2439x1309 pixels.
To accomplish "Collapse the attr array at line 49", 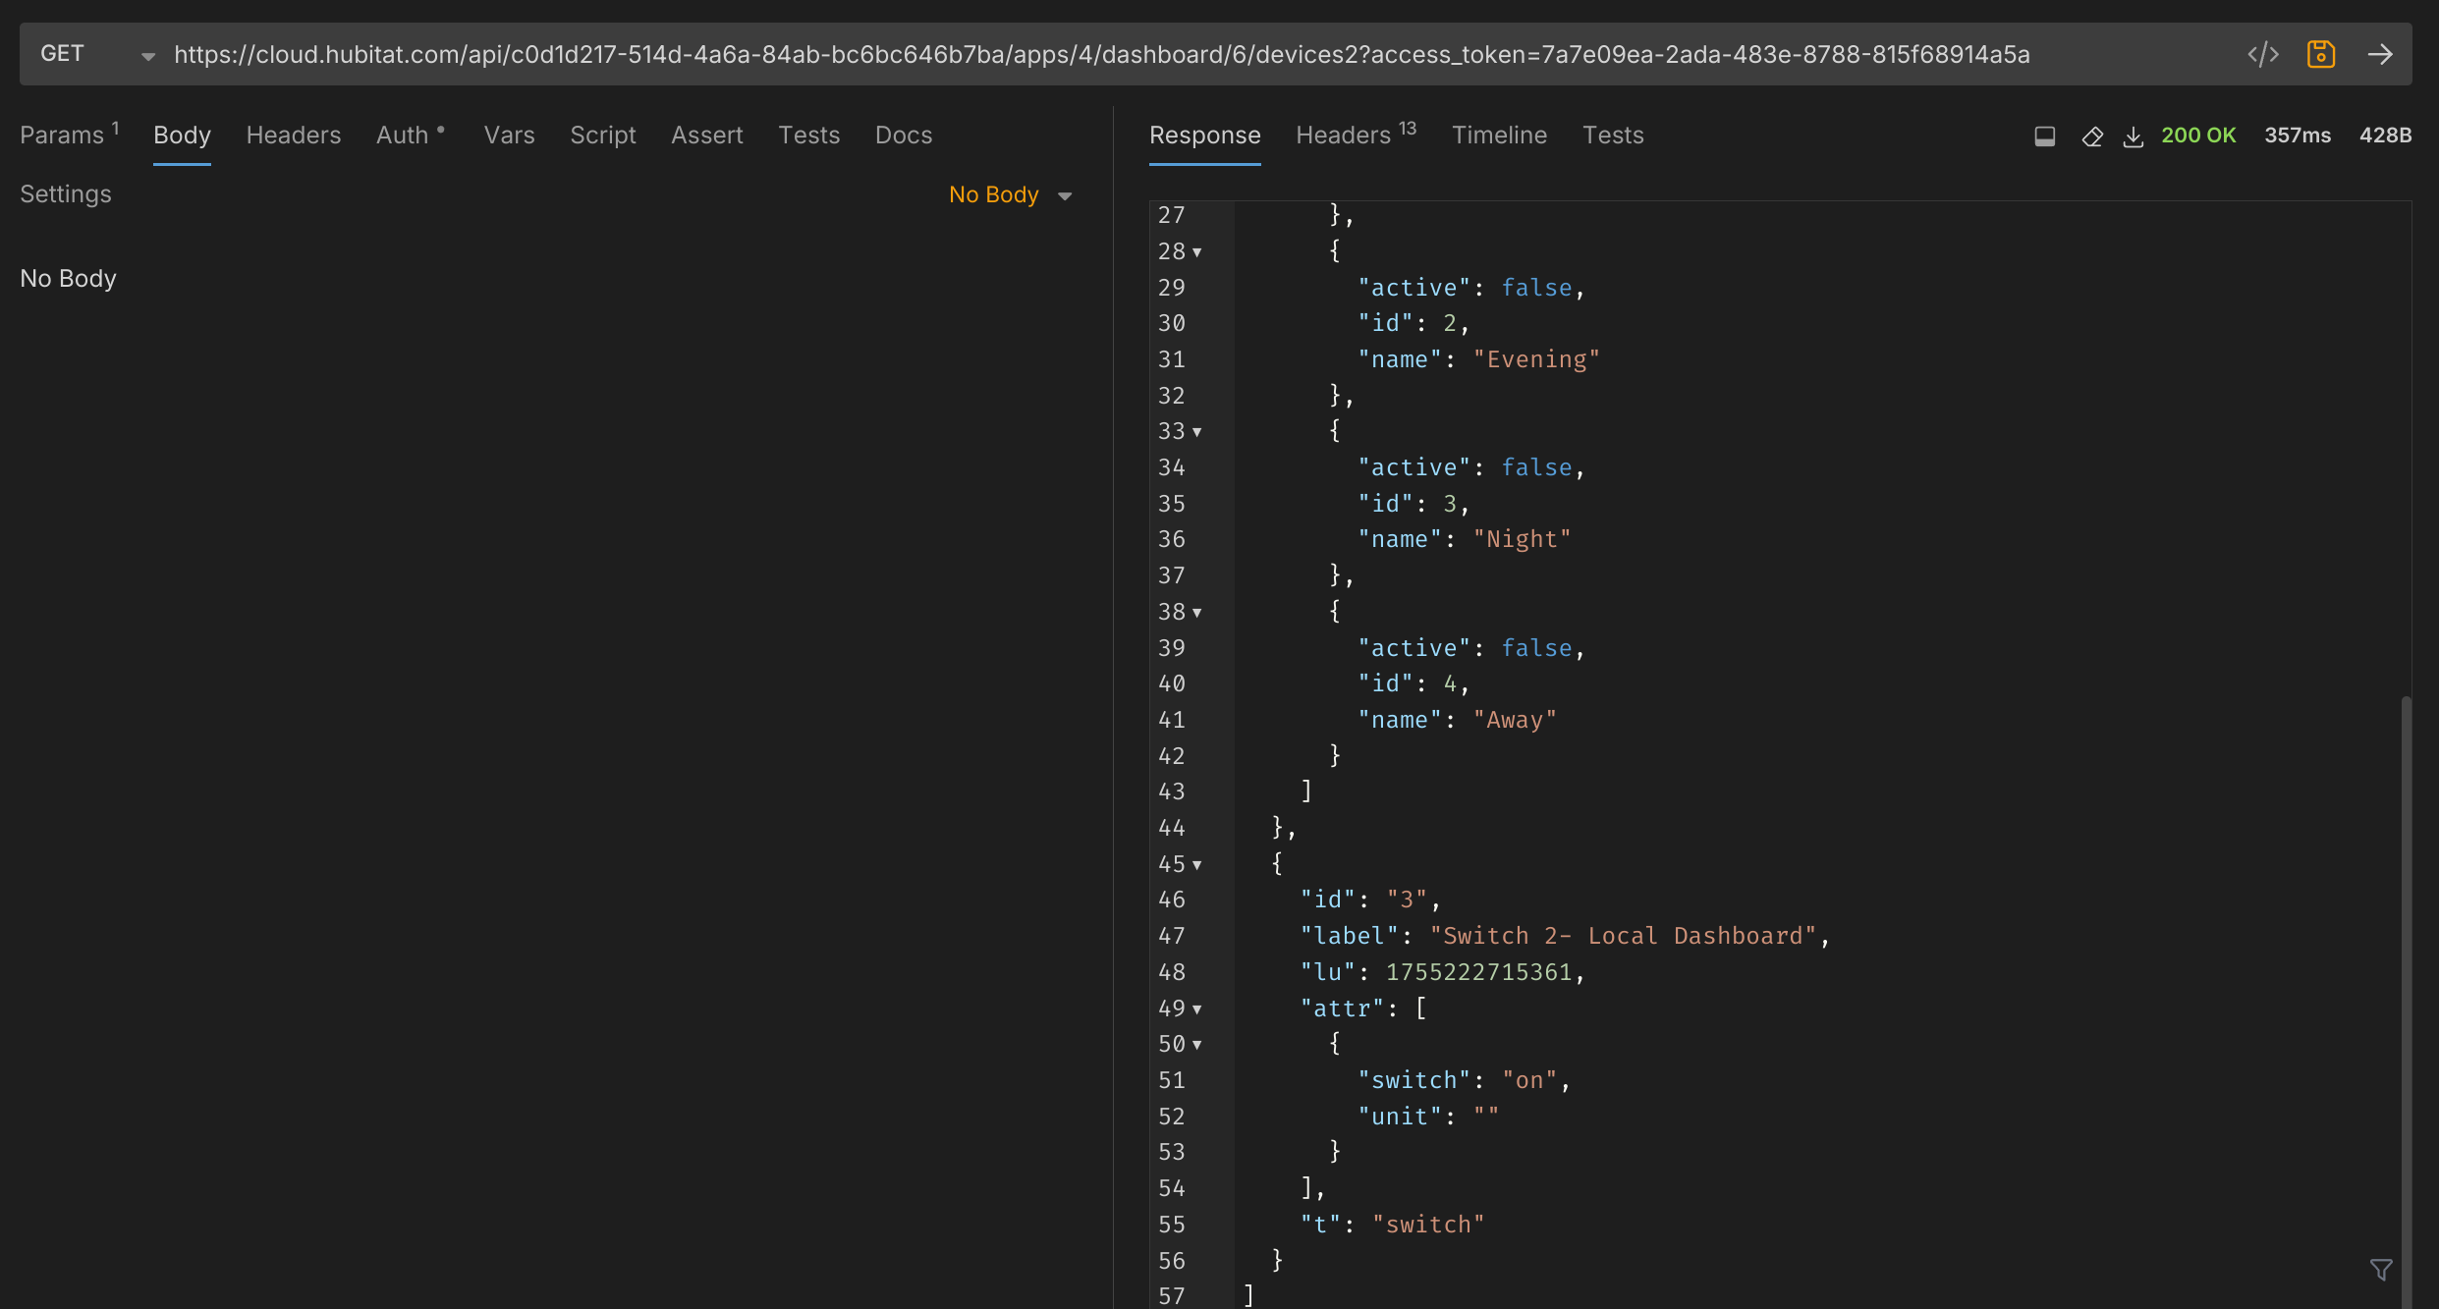I will pos(1196,1009).
